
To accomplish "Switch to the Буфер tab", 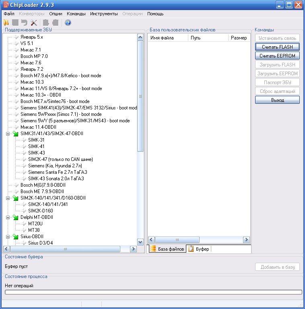I will (x=199, y=249).
